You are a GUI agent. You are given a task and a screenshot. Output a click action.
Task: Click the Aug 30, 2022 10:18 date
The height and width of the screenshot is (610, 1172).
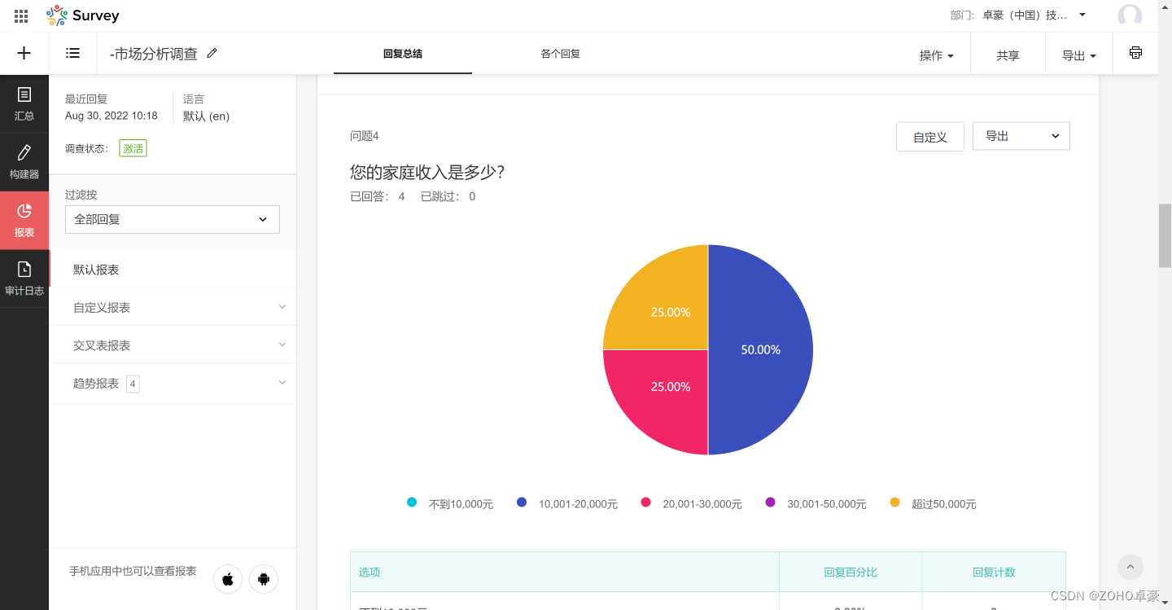point(112,116)
